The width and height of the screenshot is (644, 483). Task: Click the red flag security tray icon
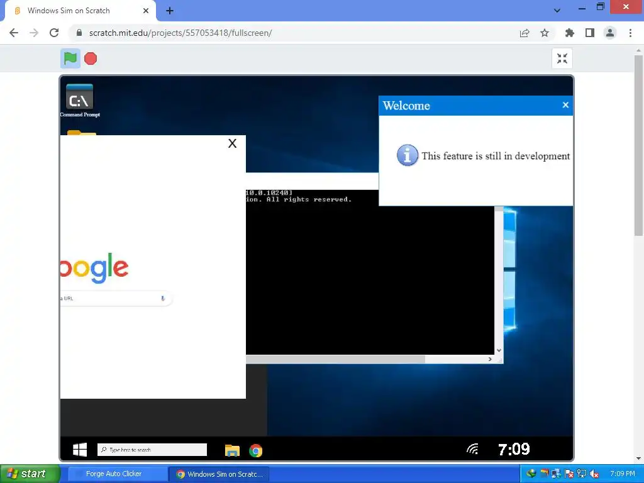point(569,474)
